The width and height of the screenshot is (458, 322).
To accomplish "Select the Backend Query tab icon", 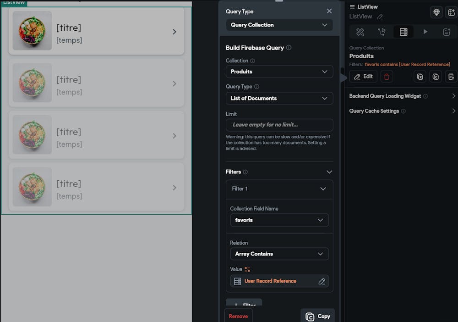I will point(403,32).
